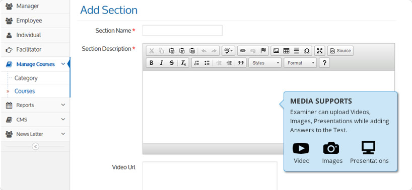Viewport: 412px width, 190px height.
Task: Click the insert Image icon
Action: (276, 51)
